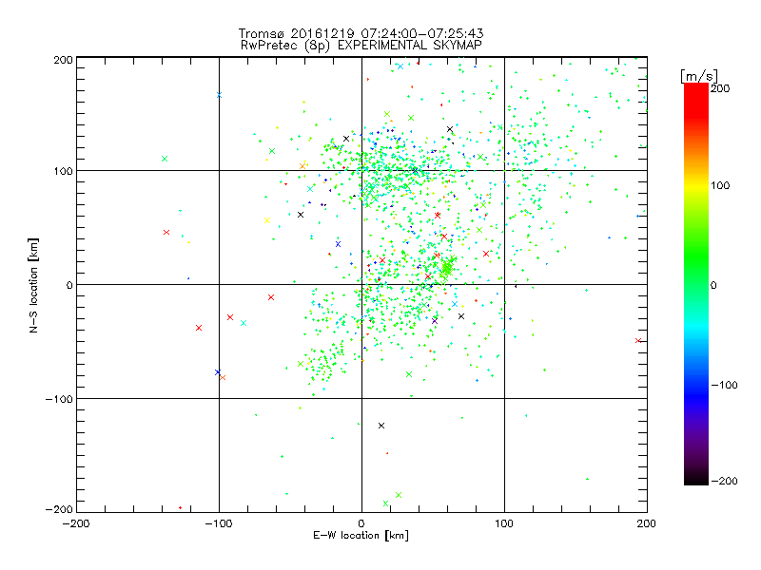The height and width of the screenshot is (570, 761).
Task: Click the light-blue X marker on the -100 km vertical gridline near the top
Action: [219, 95]
